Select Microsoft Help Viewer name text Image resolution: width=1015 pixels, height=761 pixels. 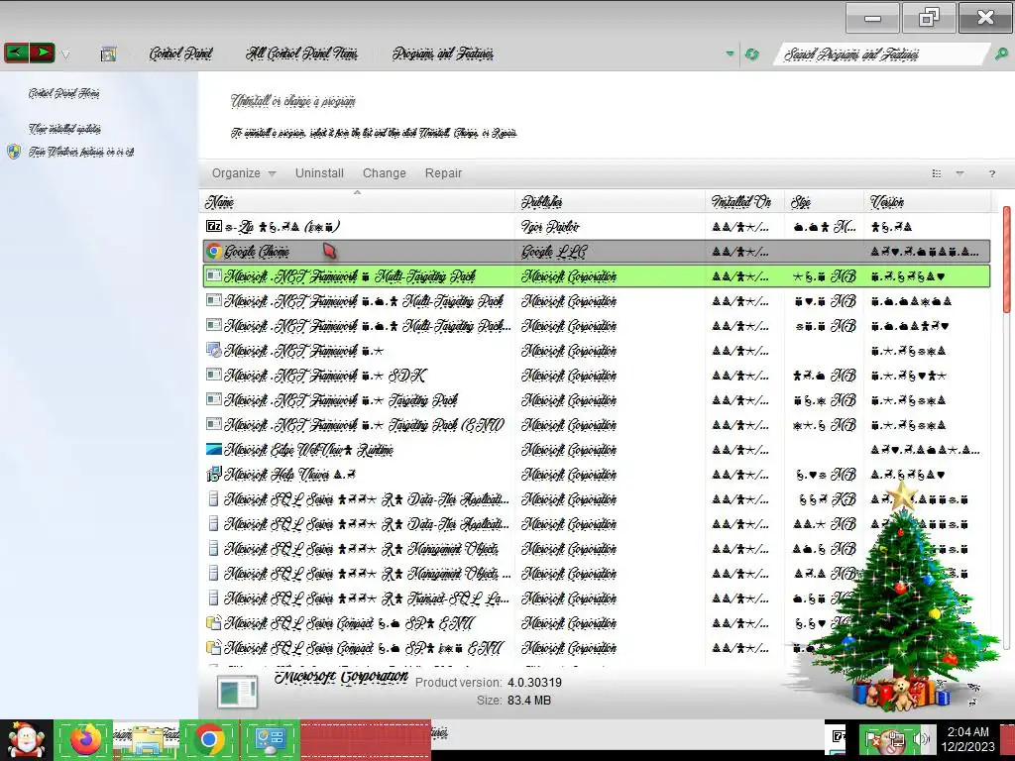290,475
